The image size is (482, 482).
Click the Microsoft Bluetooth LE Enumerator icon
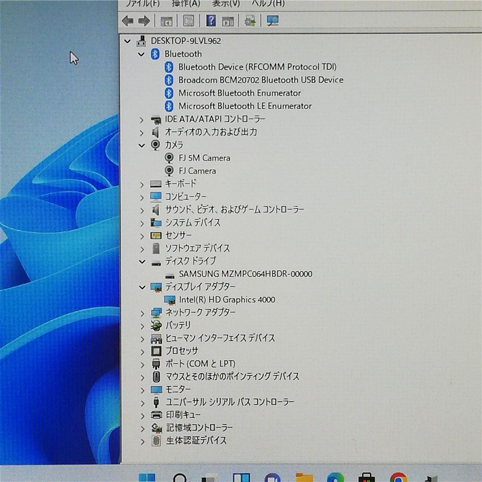pos(169,106)
